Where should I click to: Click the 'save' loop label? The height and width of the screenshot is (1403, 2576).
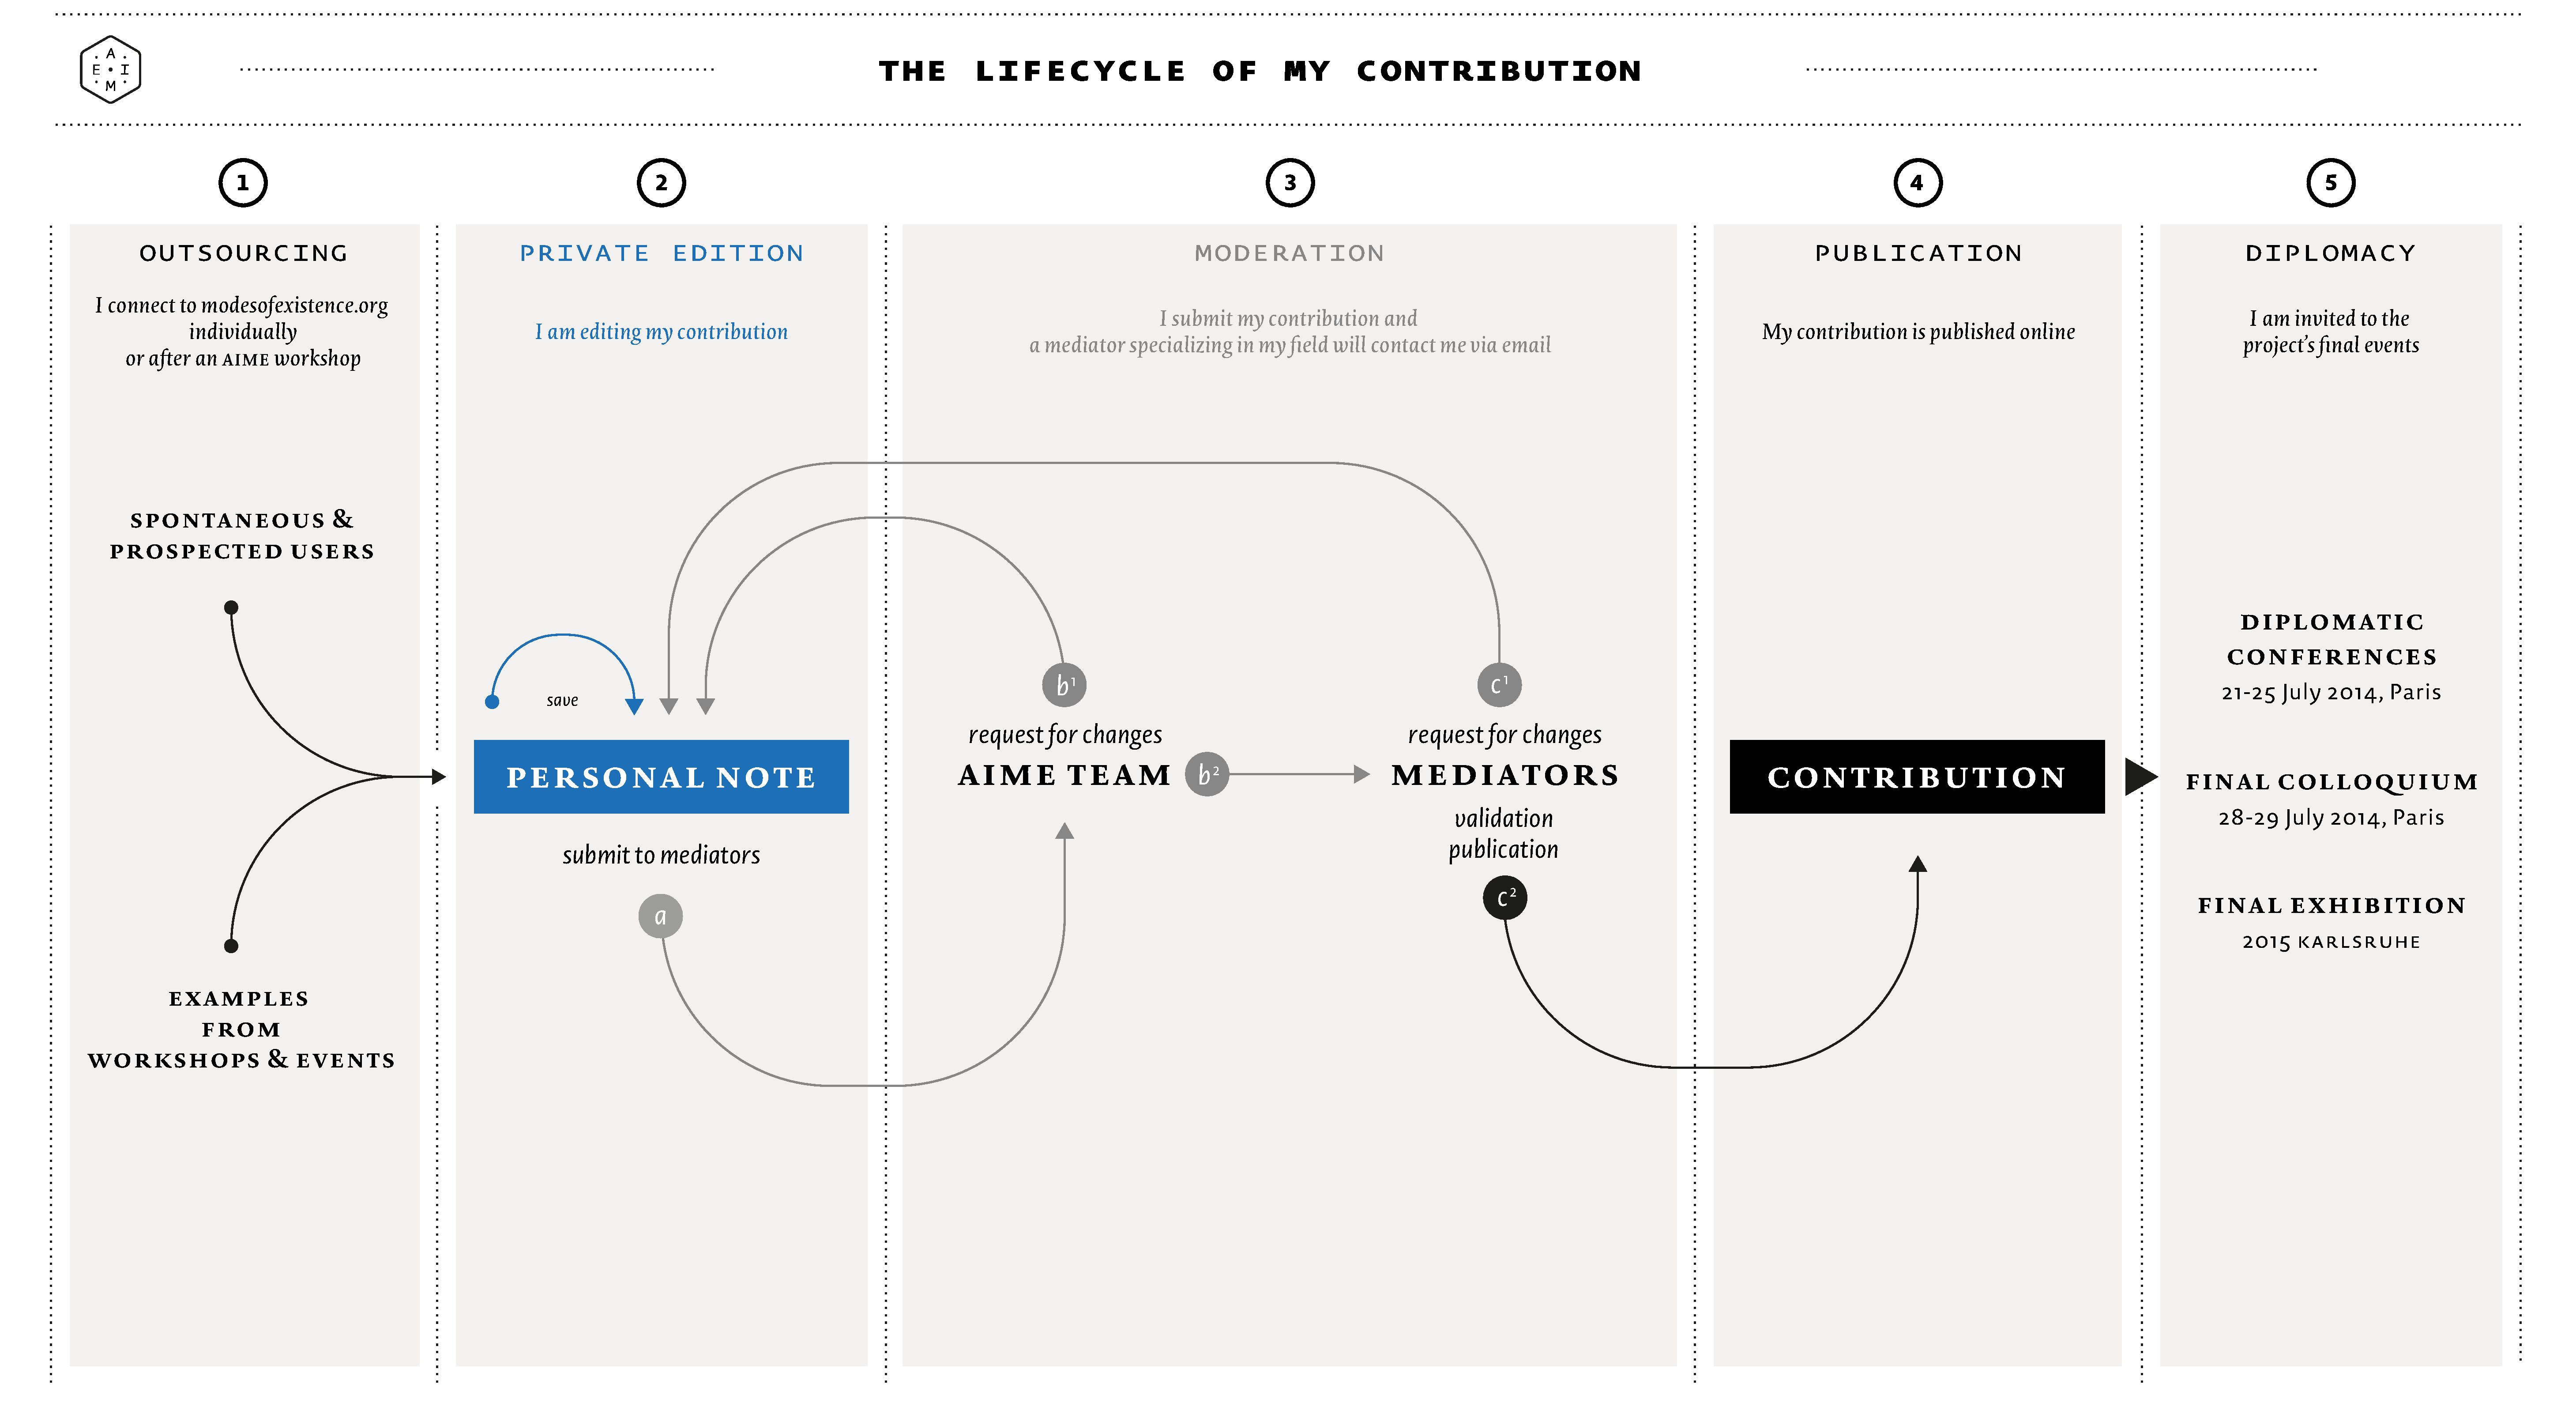click(562, 700)
